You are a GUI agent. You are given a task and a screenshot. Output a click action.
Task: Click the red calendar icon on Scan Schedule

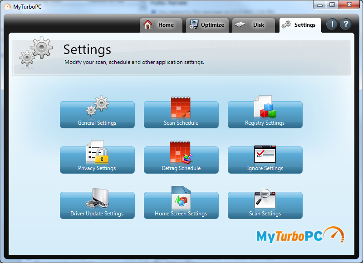181,107
